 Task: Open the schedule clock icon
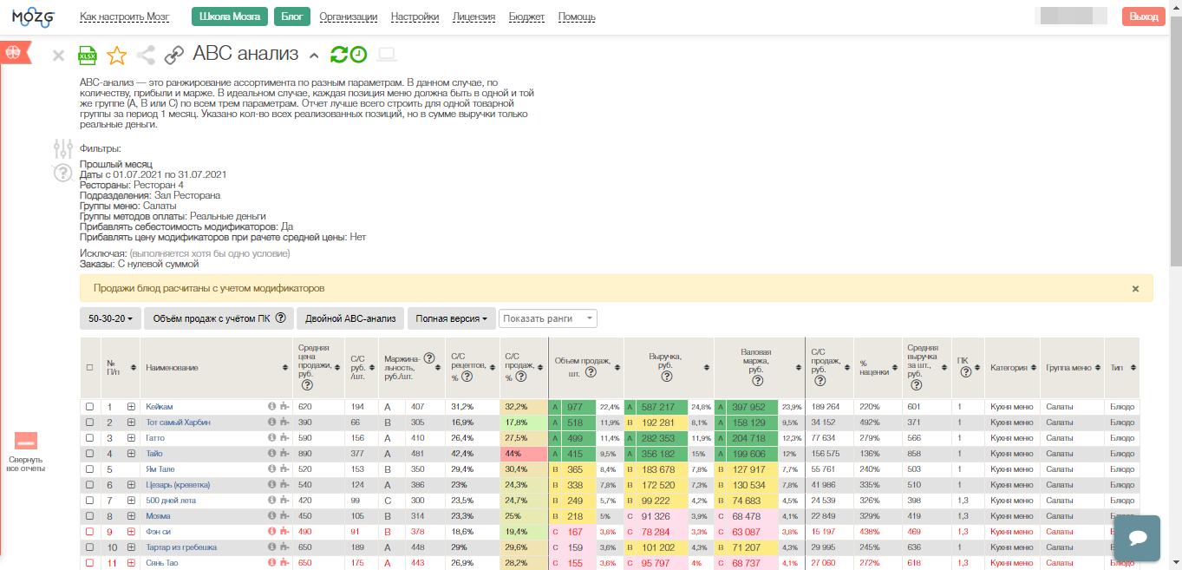click(358, 55)
